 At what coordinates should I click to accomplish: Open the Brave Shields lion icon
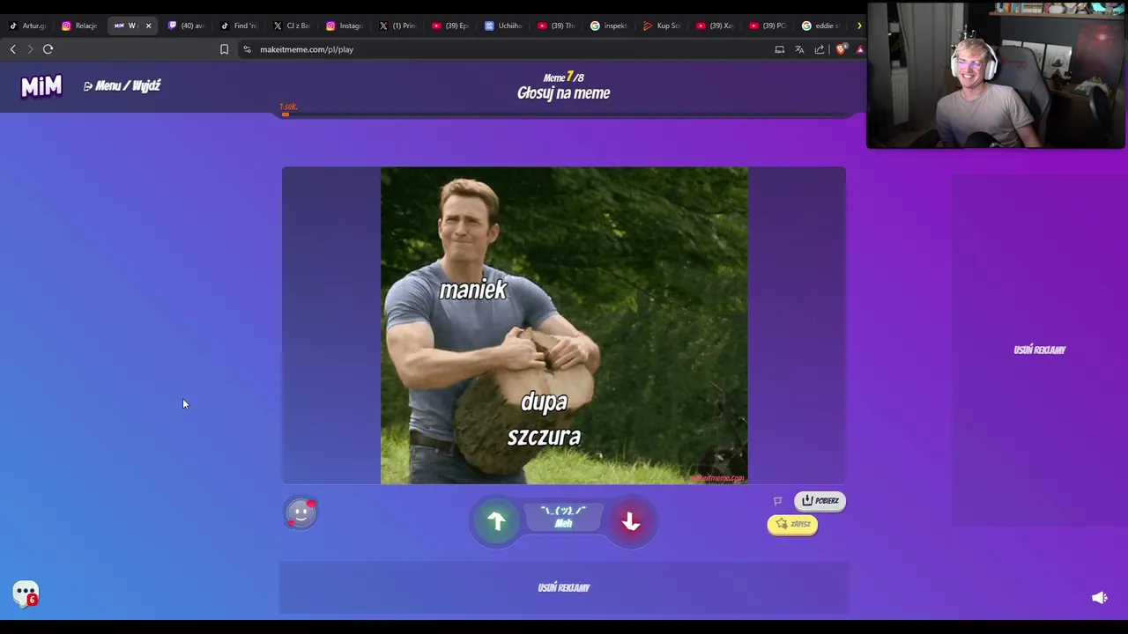coord(840,49)
